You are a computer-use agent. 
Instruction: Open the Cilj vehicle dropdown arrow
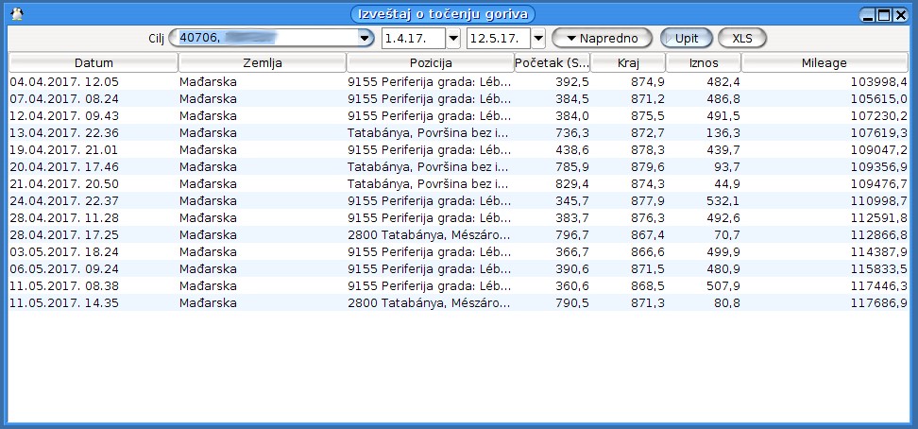point(365,38)
